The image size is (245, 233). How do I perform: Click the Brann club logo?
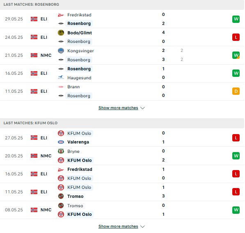click(61, 87)
